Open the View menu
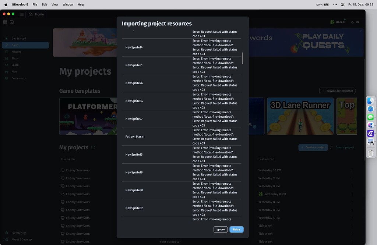 [x=54, y=4]
